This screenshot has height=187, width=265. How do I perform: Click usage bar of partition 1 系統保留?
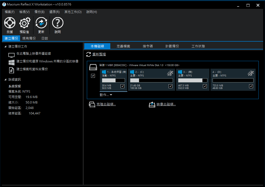coord(113,80)
